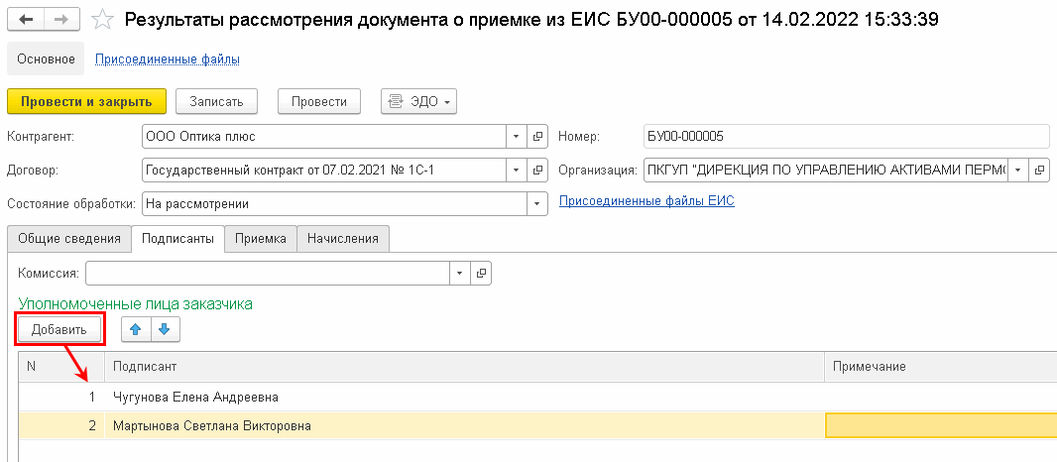Open the Договор record form icon
The image size is (1057, 462).
pos(538,171)
